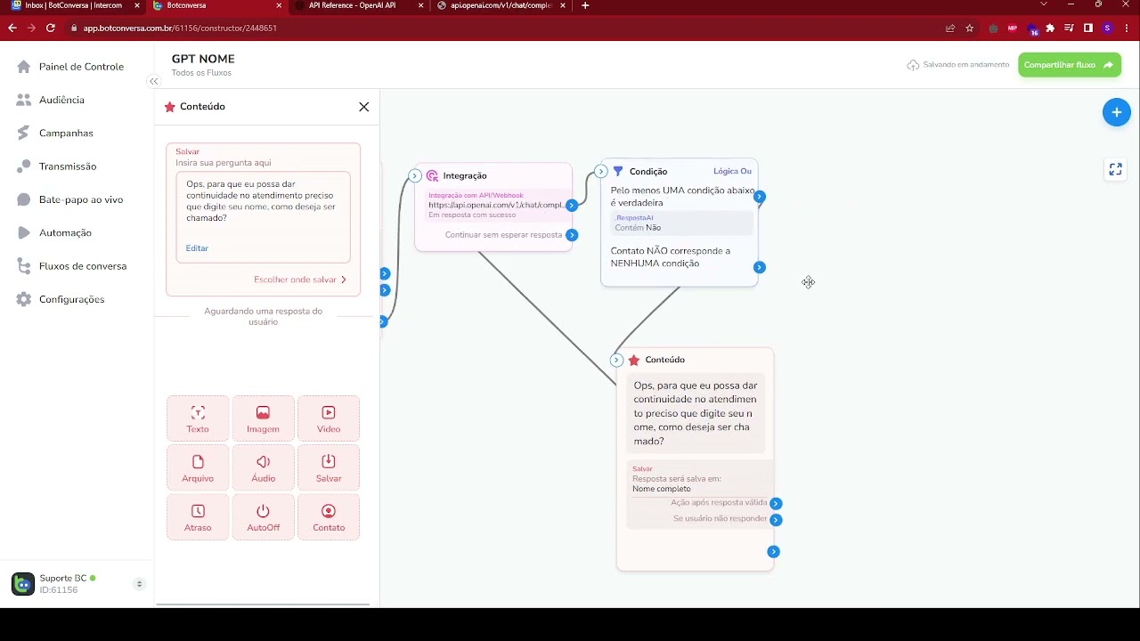The width and height of the screenshot is (1140, 641).
Task: Select message text in canvas Conteúdo node
Action: point(696,413)
